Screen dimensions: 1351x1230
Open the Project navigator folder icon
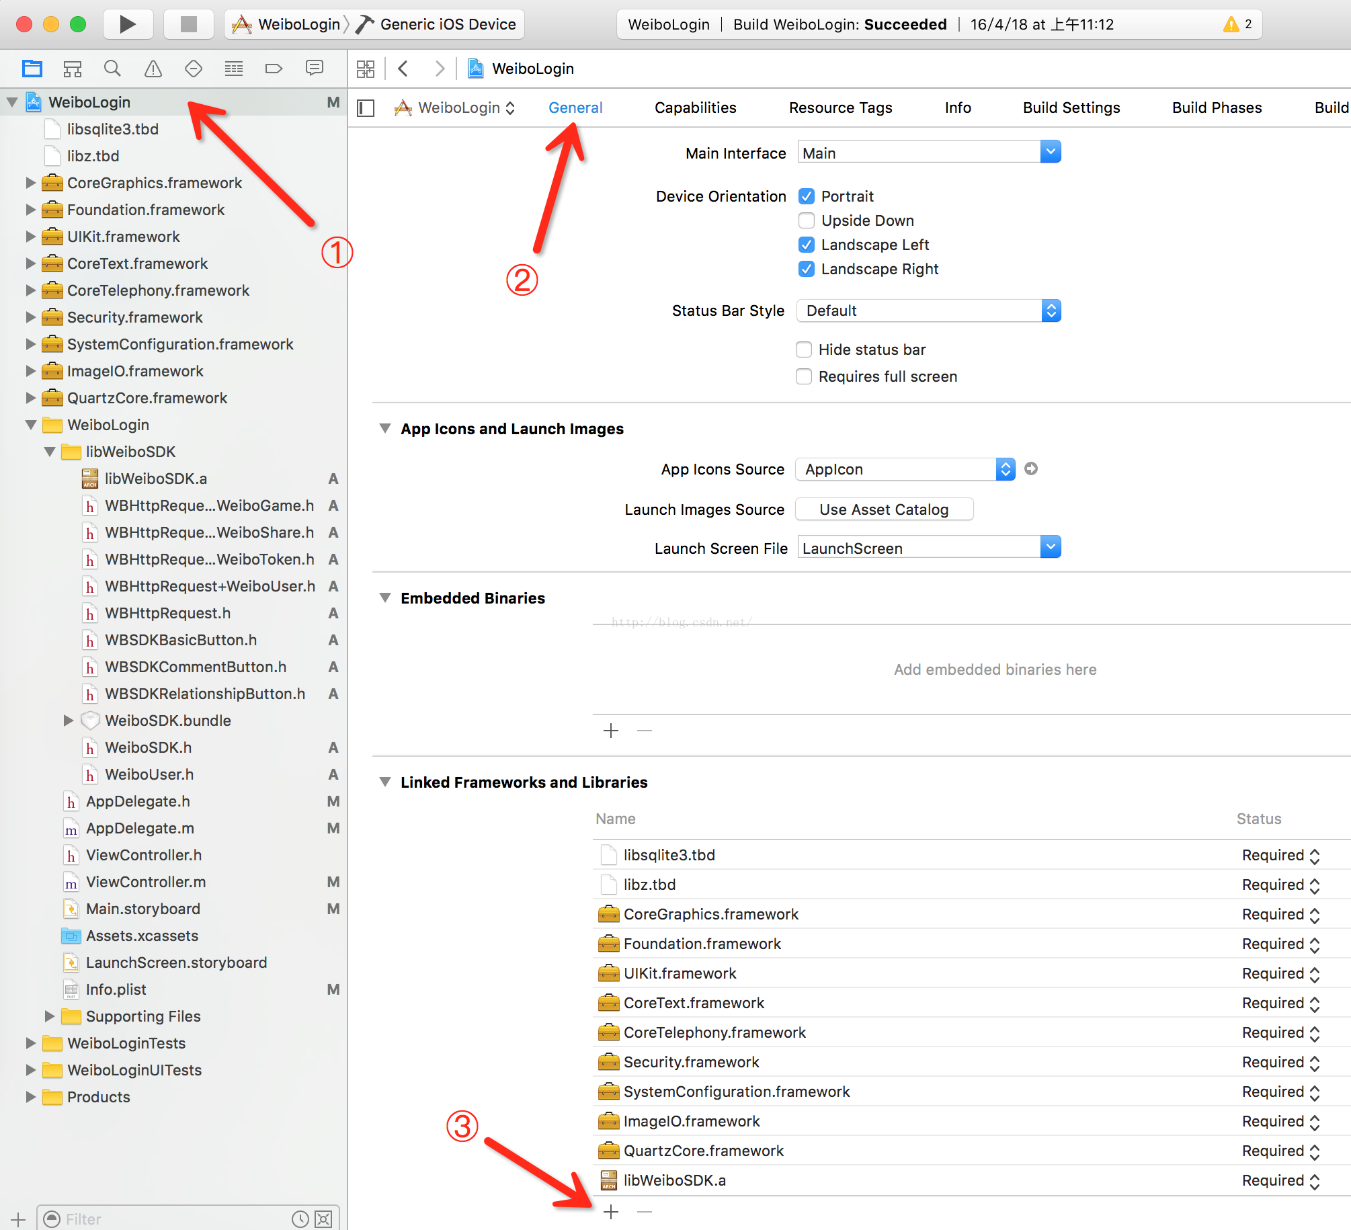pyautogui.click(x=32, y=69)
